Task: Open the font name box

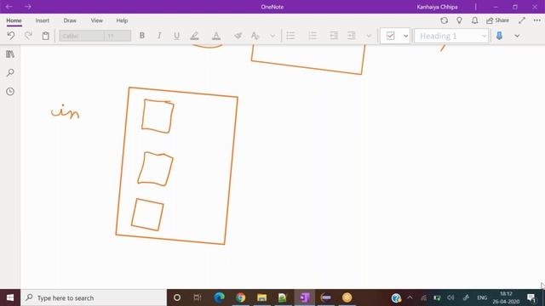Action: pyautogui.click(x=82, y=36)
